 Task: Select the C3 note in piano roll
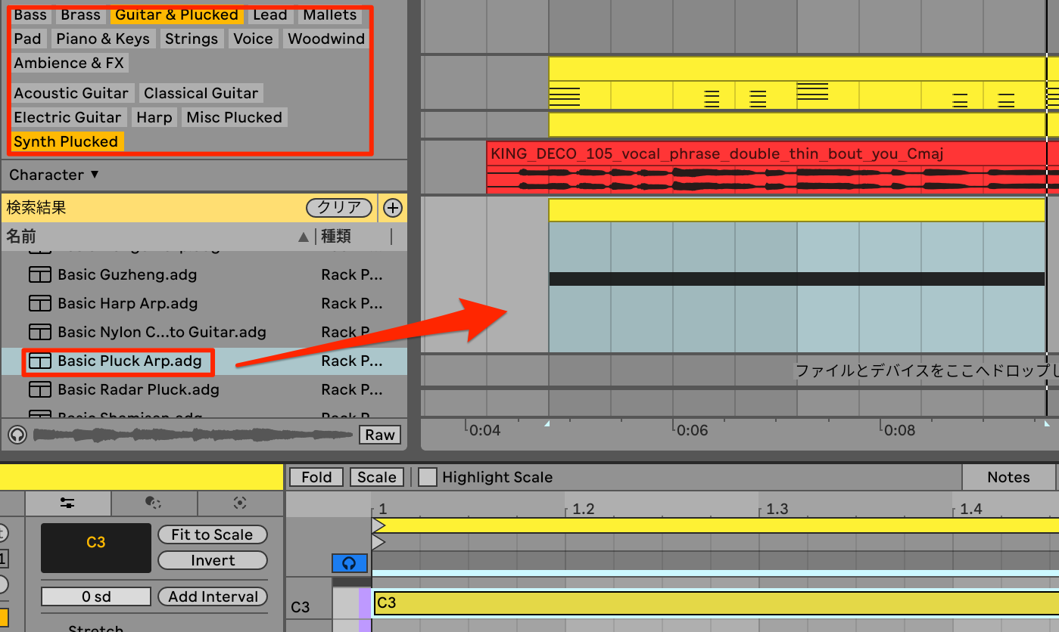click(716, 603)
